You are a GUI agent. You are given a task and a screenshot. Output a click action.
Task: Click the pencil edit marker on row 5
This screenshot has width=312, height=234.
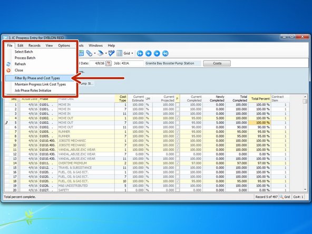[6, 123]
